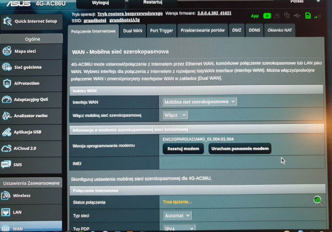Expand the Interfejs WAN dropdown
332x232 pixels.
199,102
